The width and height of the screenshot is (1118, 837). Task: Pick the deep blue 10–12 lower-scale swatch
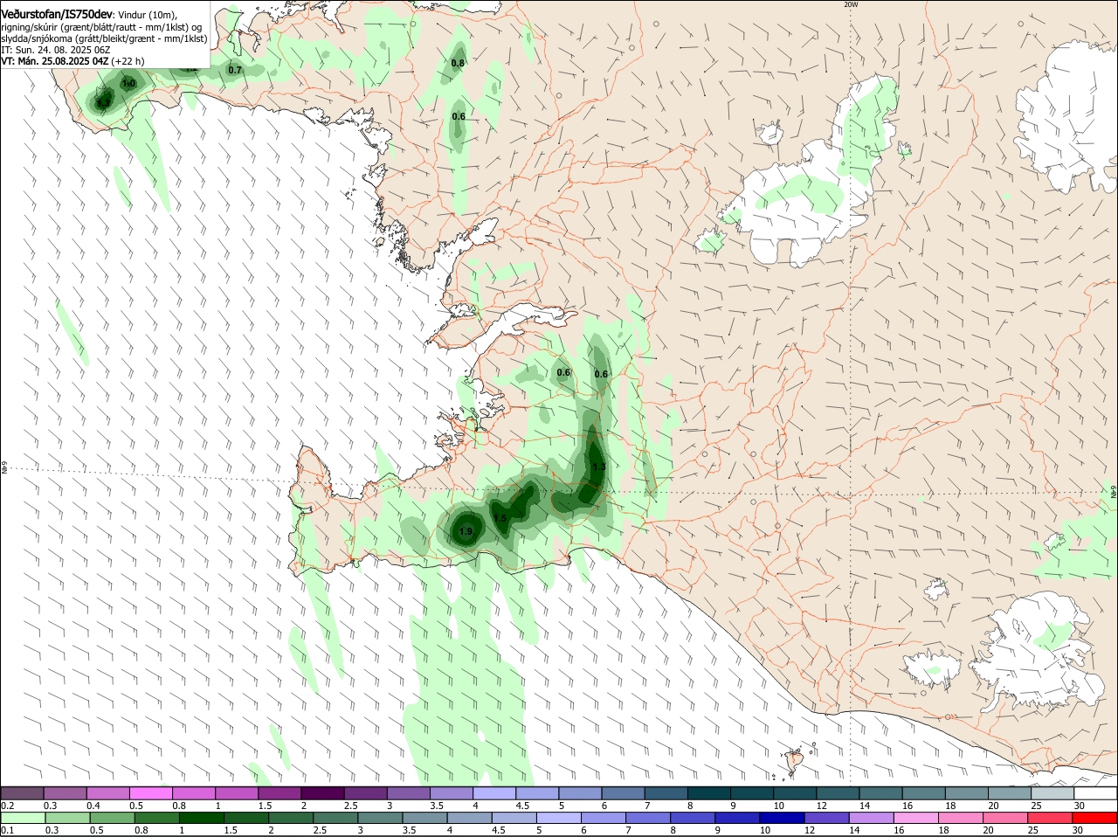782,818
